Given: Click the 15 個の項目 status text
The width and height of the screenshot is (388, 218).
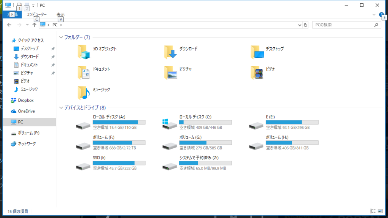Looking at the screenshot, I should click(18, 211).
